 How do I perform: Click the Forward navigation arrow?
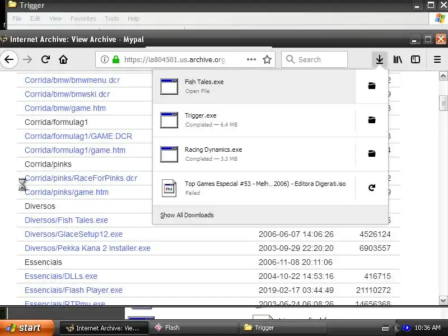27,59
